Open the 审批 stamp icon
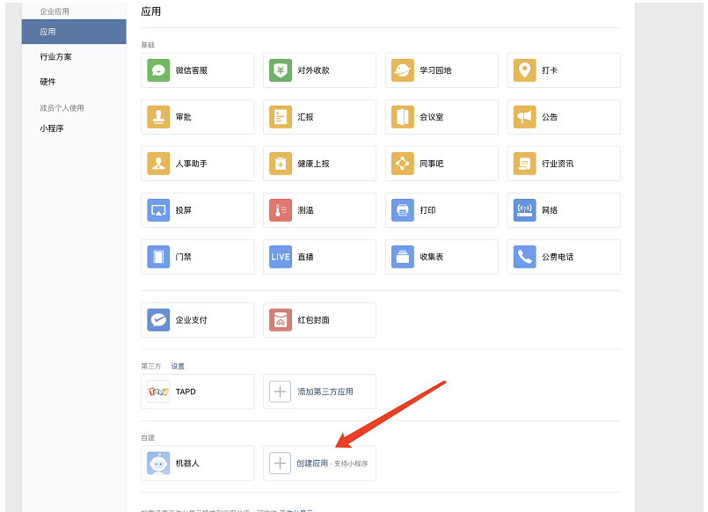The image size is (708, 512). 158,117
